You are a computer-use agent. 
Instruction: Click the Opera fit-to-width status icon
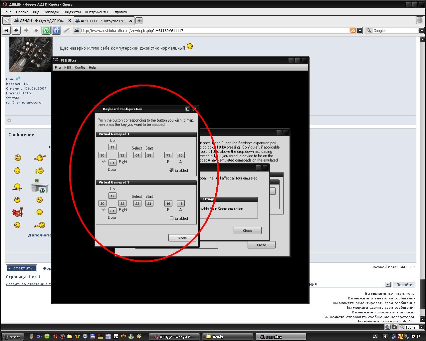coord(388,327)
